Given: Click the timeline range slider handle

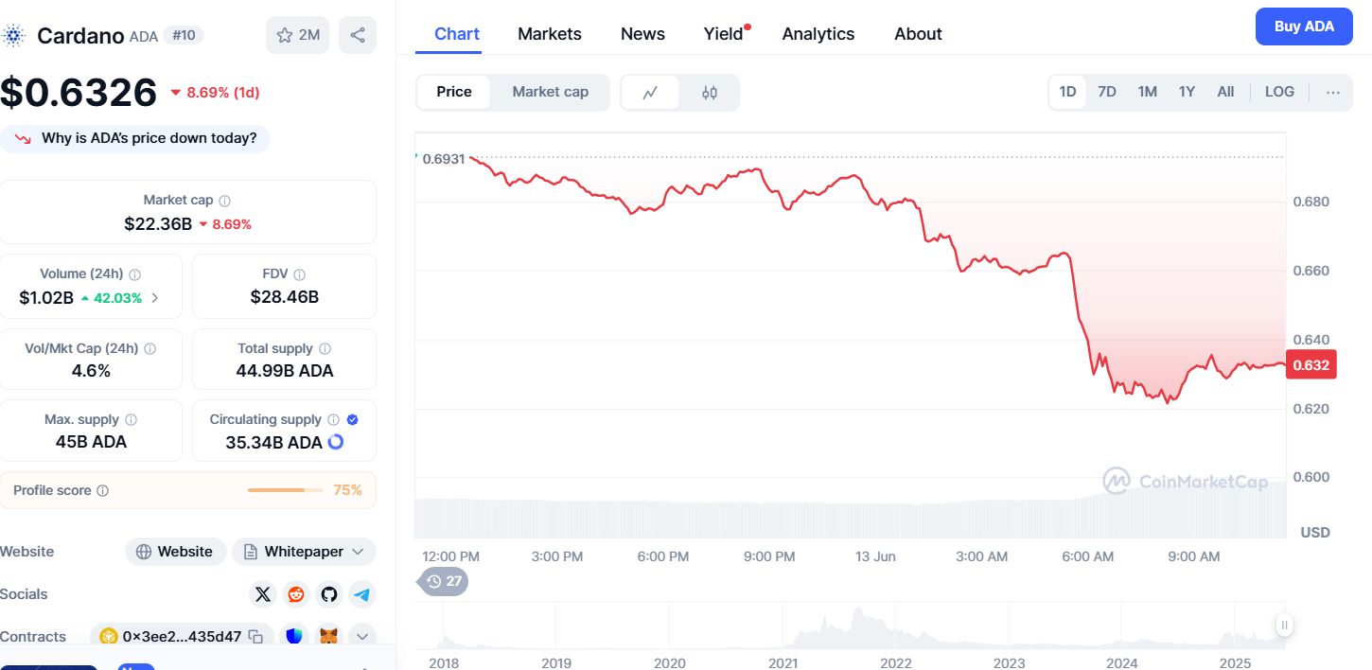Looking at the screenshot, I should tap(1284, 625).
